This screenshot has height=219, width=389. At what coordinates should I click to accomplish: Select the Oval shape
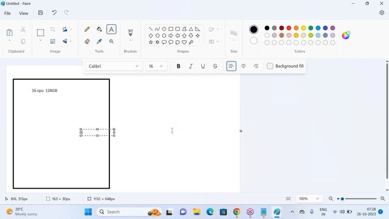click(x=164, y=29)
